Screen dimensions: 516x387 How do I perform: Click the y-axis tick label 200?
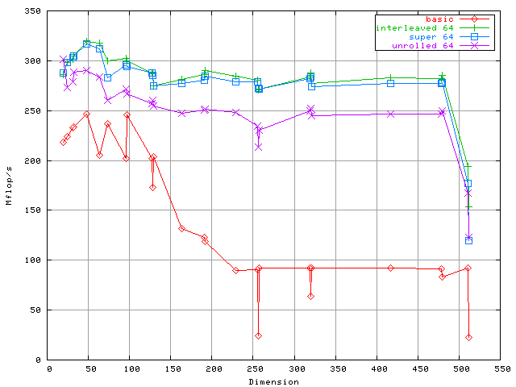tap(32, 160)
